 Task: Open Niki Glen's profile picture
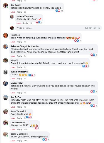tap(6, 35)
